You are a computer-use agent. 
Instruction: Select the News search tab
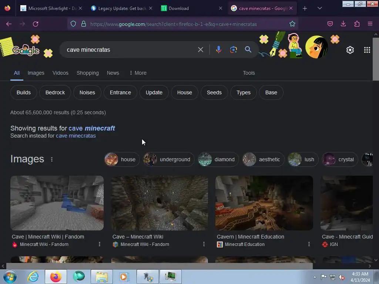(113, 73)
